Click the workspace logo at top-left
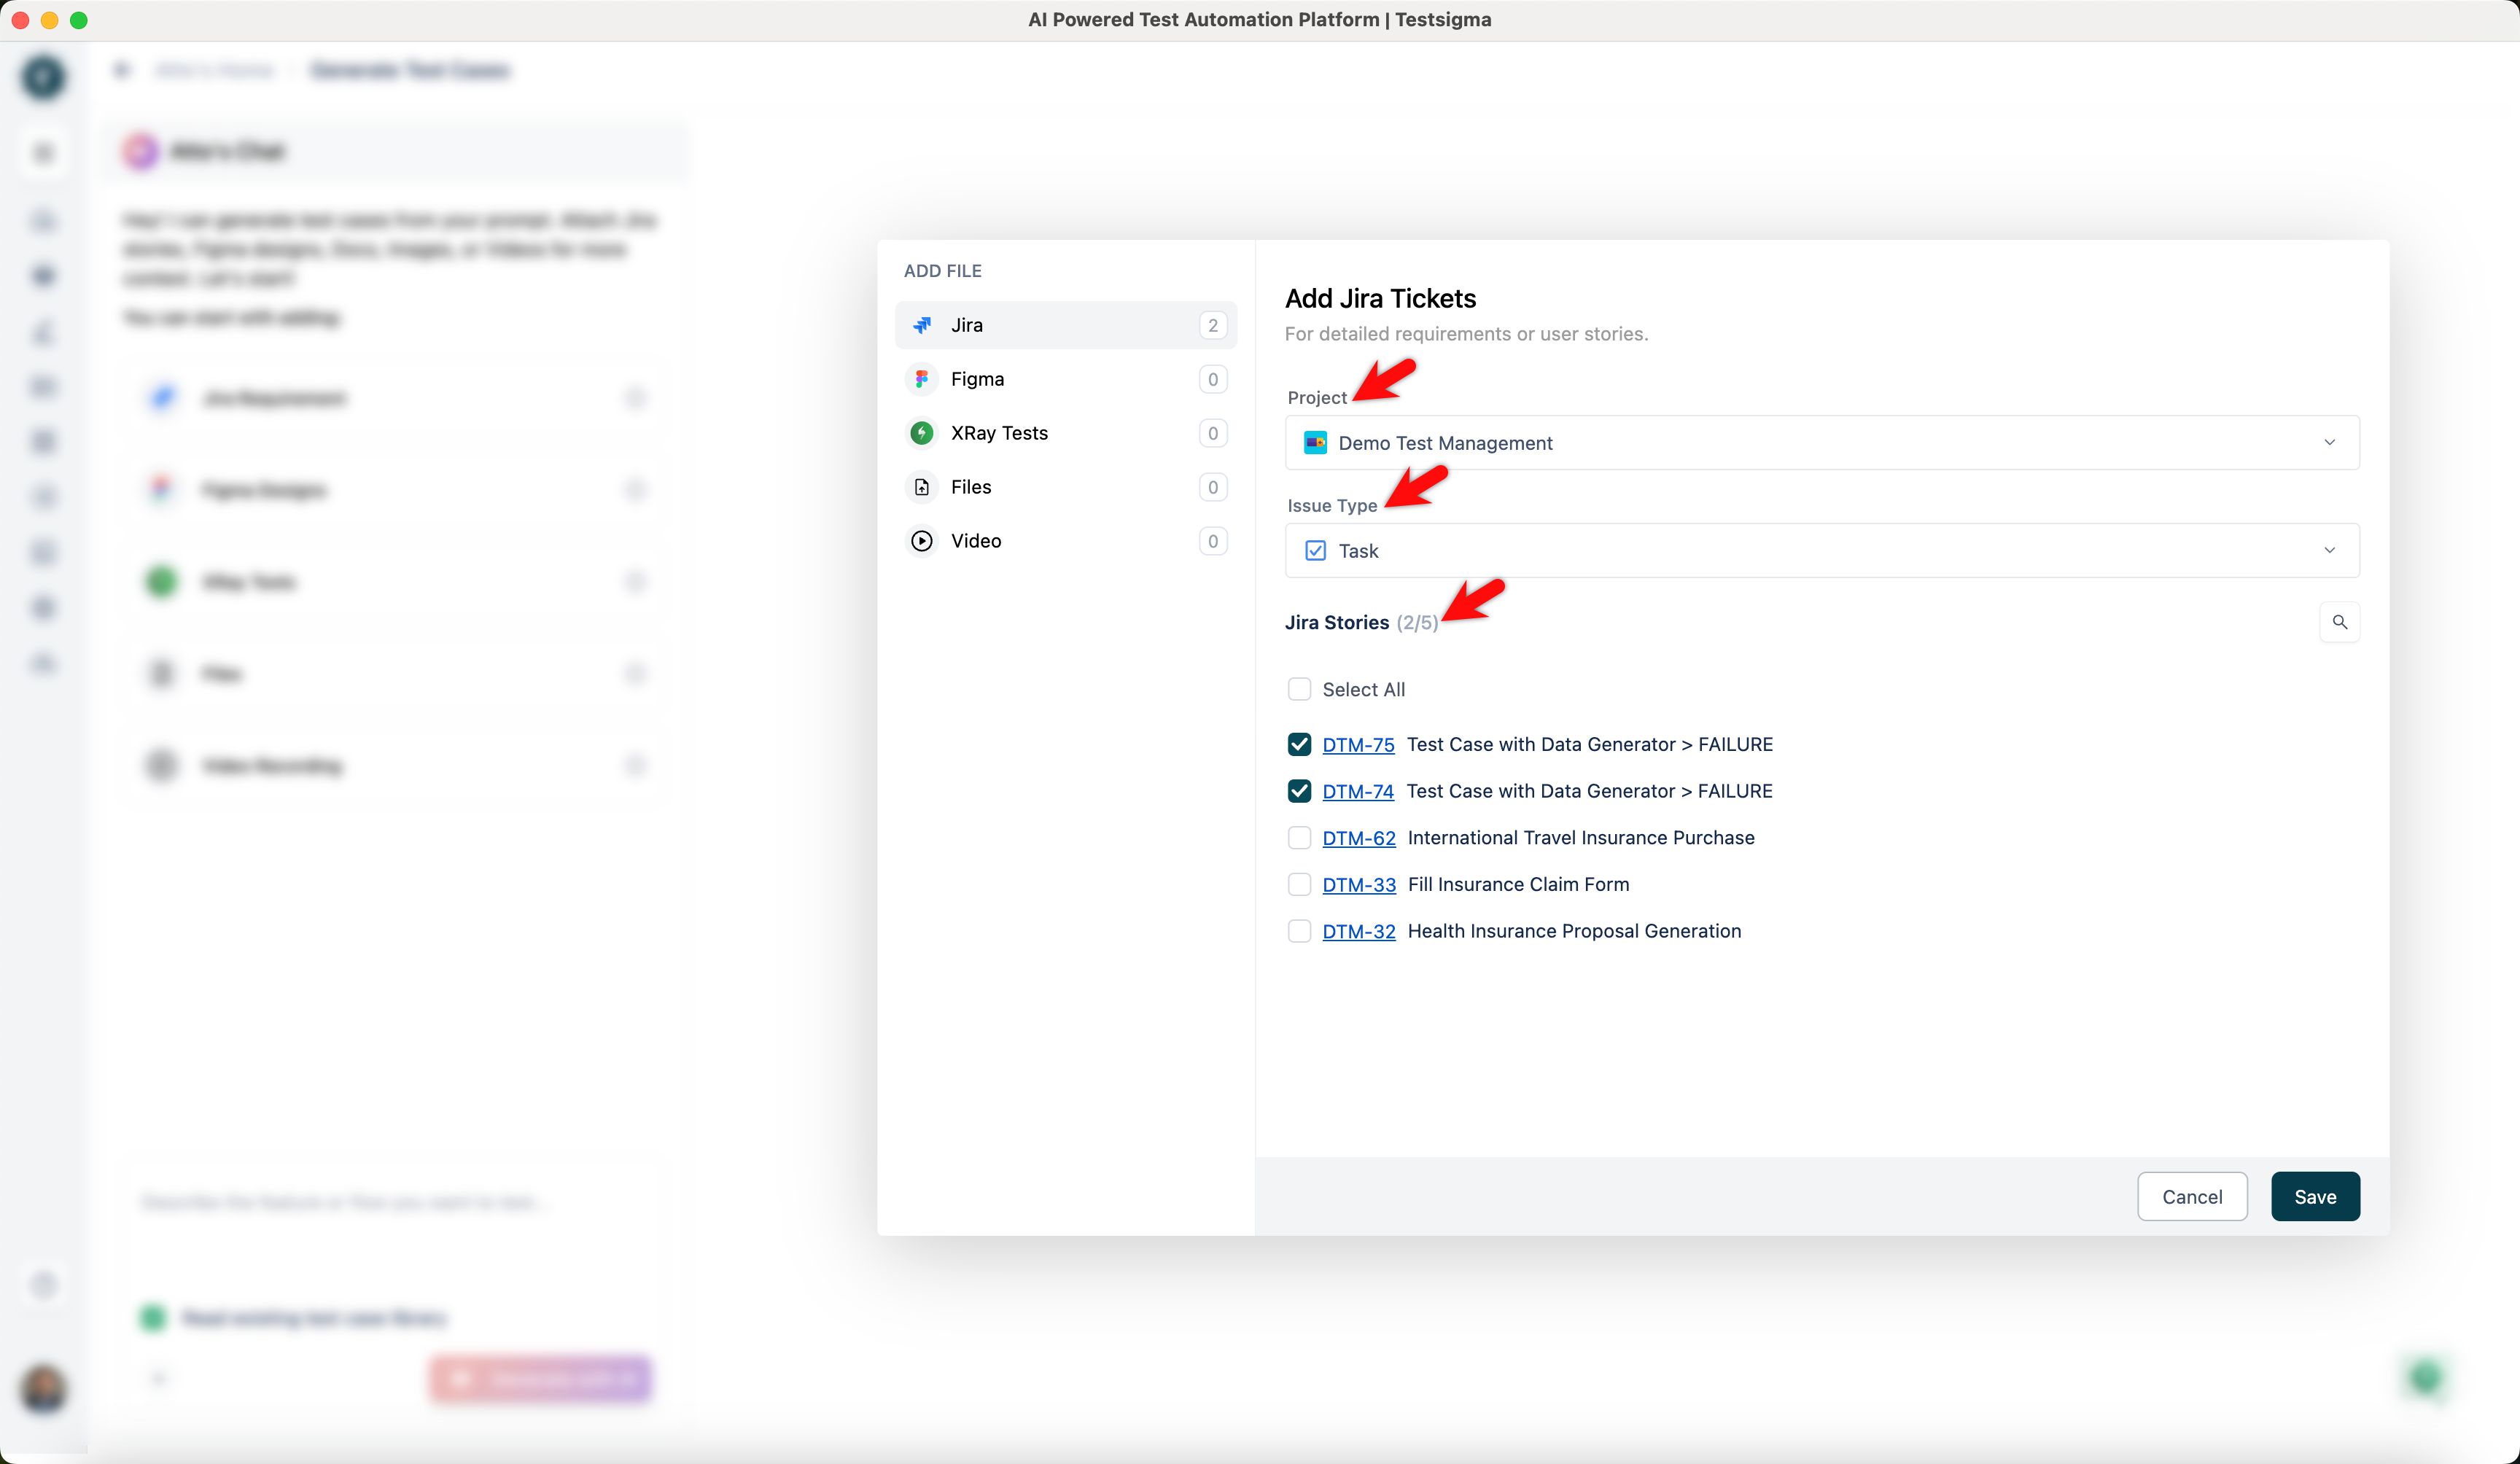The width and height of the screenshot is (2520, 1464). point(43,77)
